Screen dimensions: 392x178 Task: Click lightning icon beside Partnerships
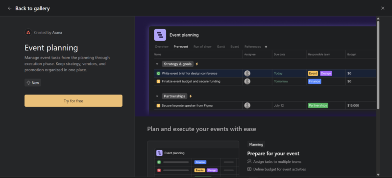click(x=191, y=96)
